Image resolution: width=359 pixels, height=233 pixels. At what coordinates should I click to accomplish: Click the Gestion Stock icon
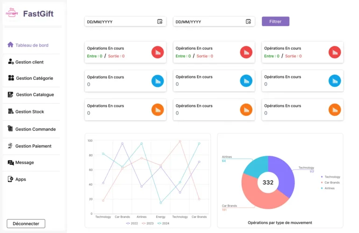tap(11, 111)
